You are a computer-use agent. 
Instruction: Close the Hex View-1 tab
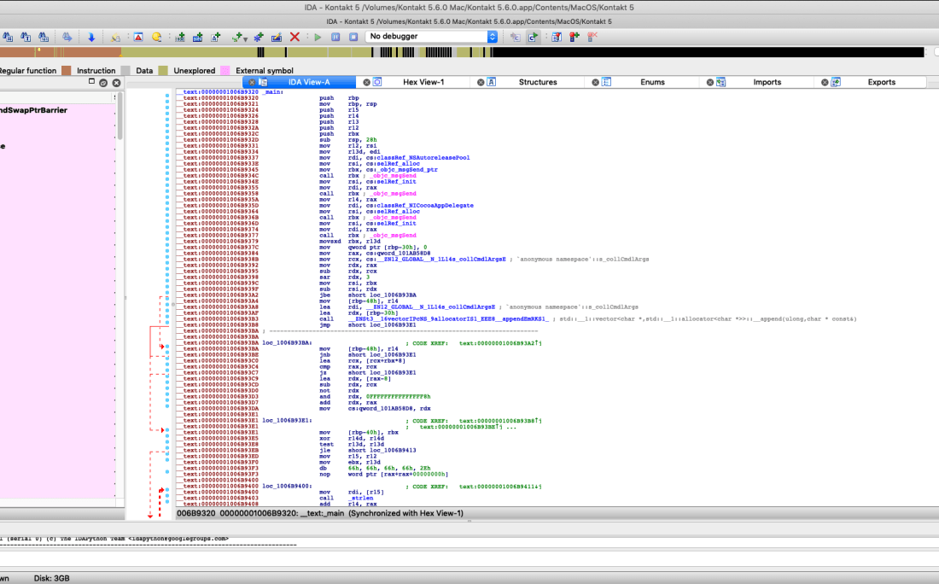[366, 82]
